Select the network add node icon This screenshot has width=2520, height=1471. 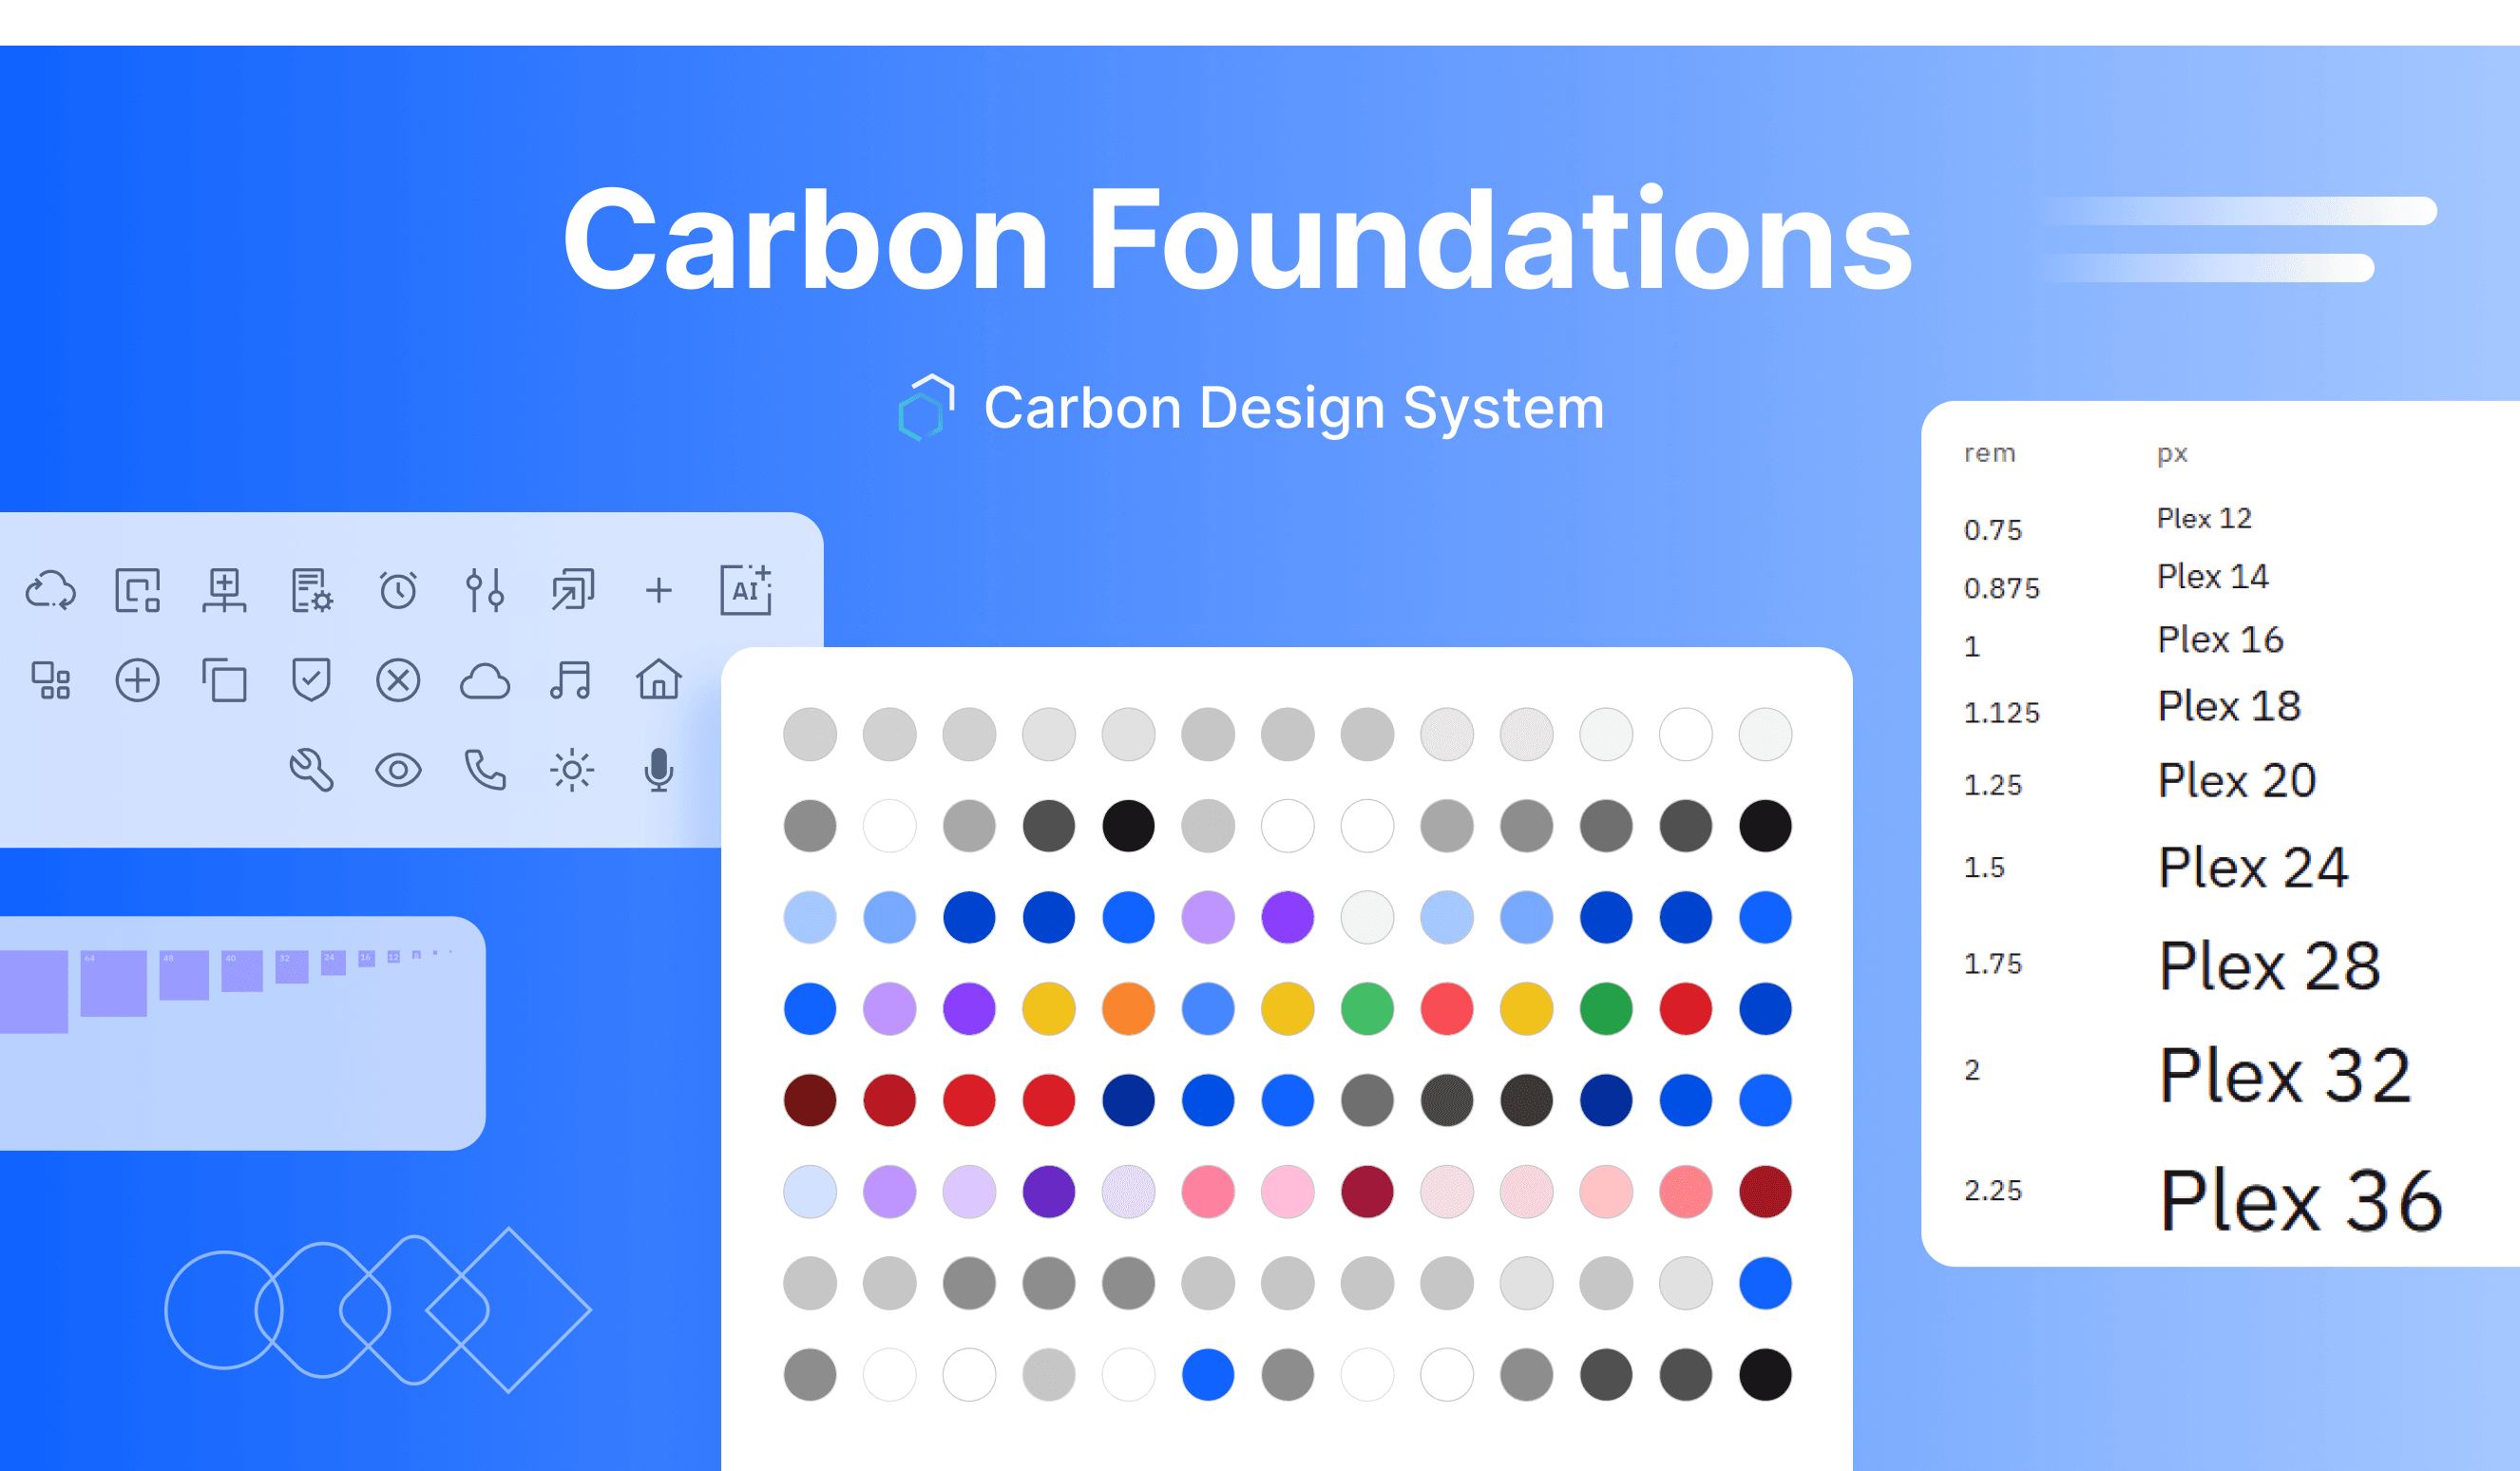coord(224,590)
